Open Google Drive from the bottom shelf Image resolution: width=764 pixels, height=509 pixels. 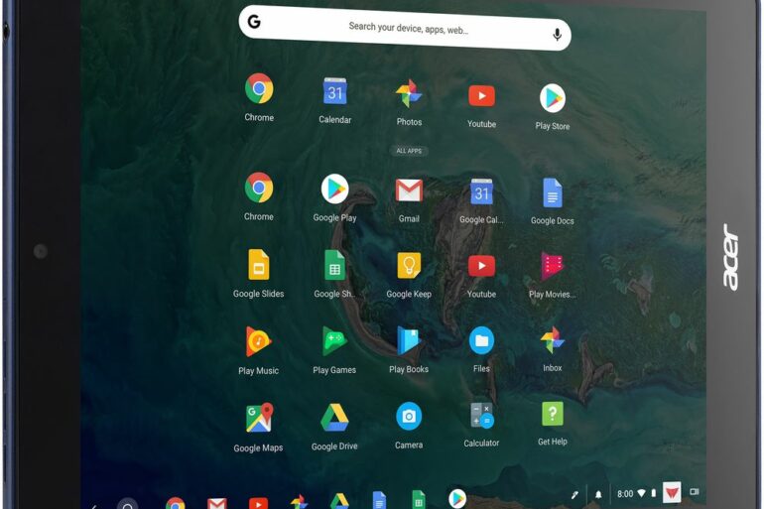click(x=339, y=502)
